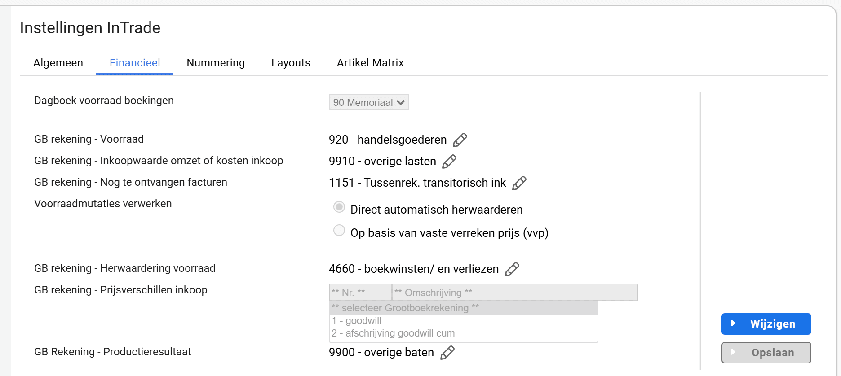Click the 920 - handelsgoederen value
Screen dimensions: 841x376
pyautogui.click(x=388, y=140)
